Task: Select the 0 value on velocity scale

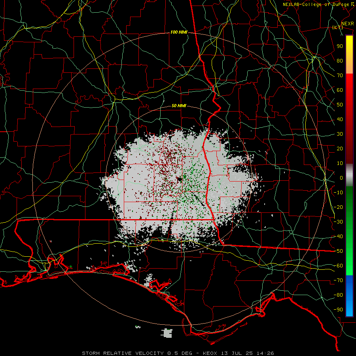Action: [341, 178]
